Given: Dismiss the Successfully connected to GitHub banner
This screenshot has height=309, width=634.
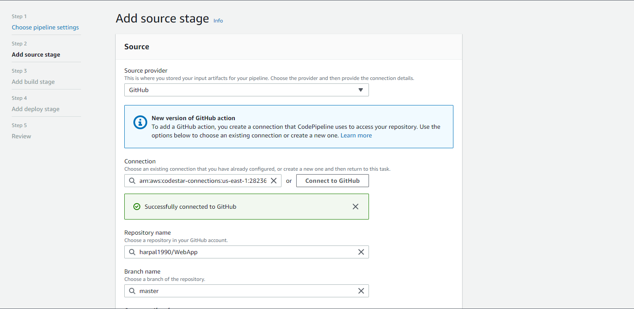Looking at the screenshot, I should [356, 207].
